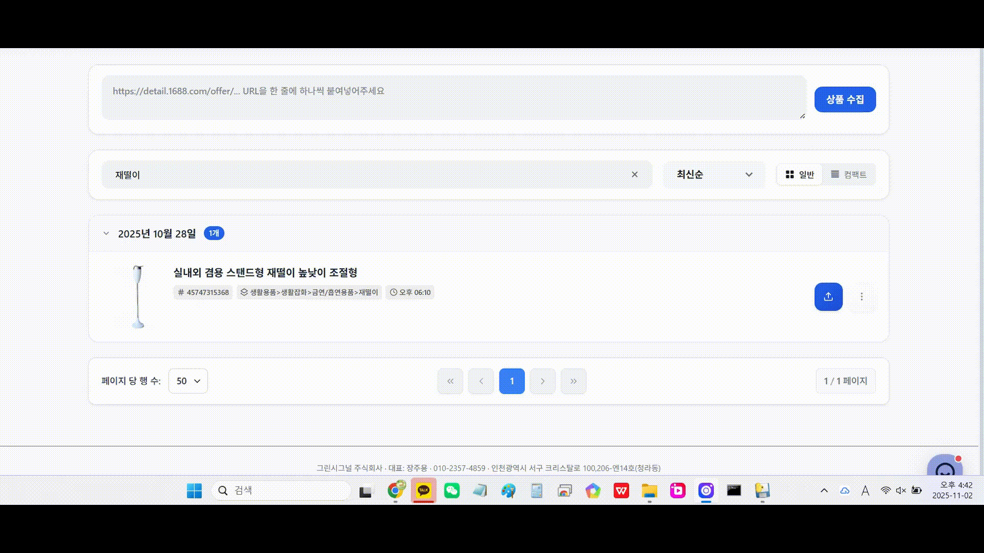Open the 실내외 겸용 스탠드형 재떨이 product title
The width and height of the screenshot is (984, 553).
point(265,272)
